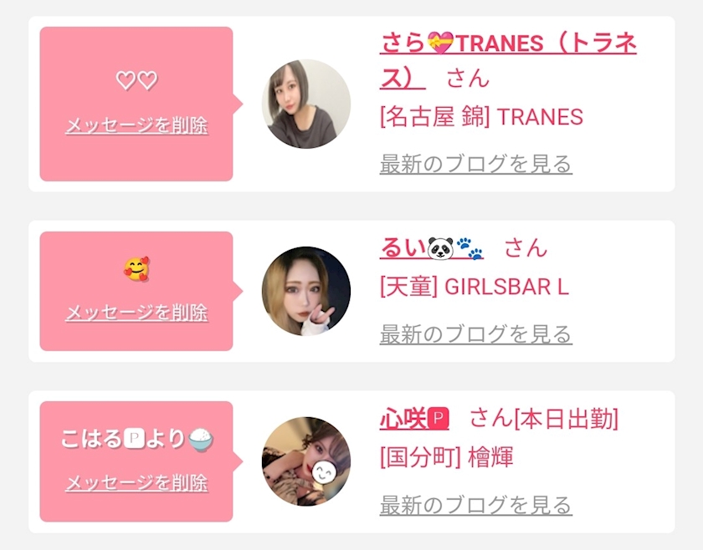Click 心咲's round profile photo
Image resolution: width=703 pixels, height=550 pixels.
point(306,461)
